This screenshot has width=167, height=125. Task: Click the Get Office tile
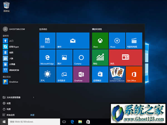[134, 74]
